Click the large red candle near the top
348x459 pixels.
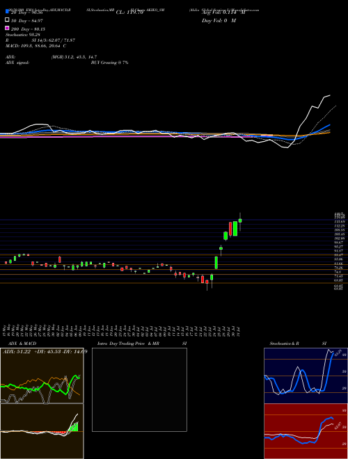click(230, 229)
